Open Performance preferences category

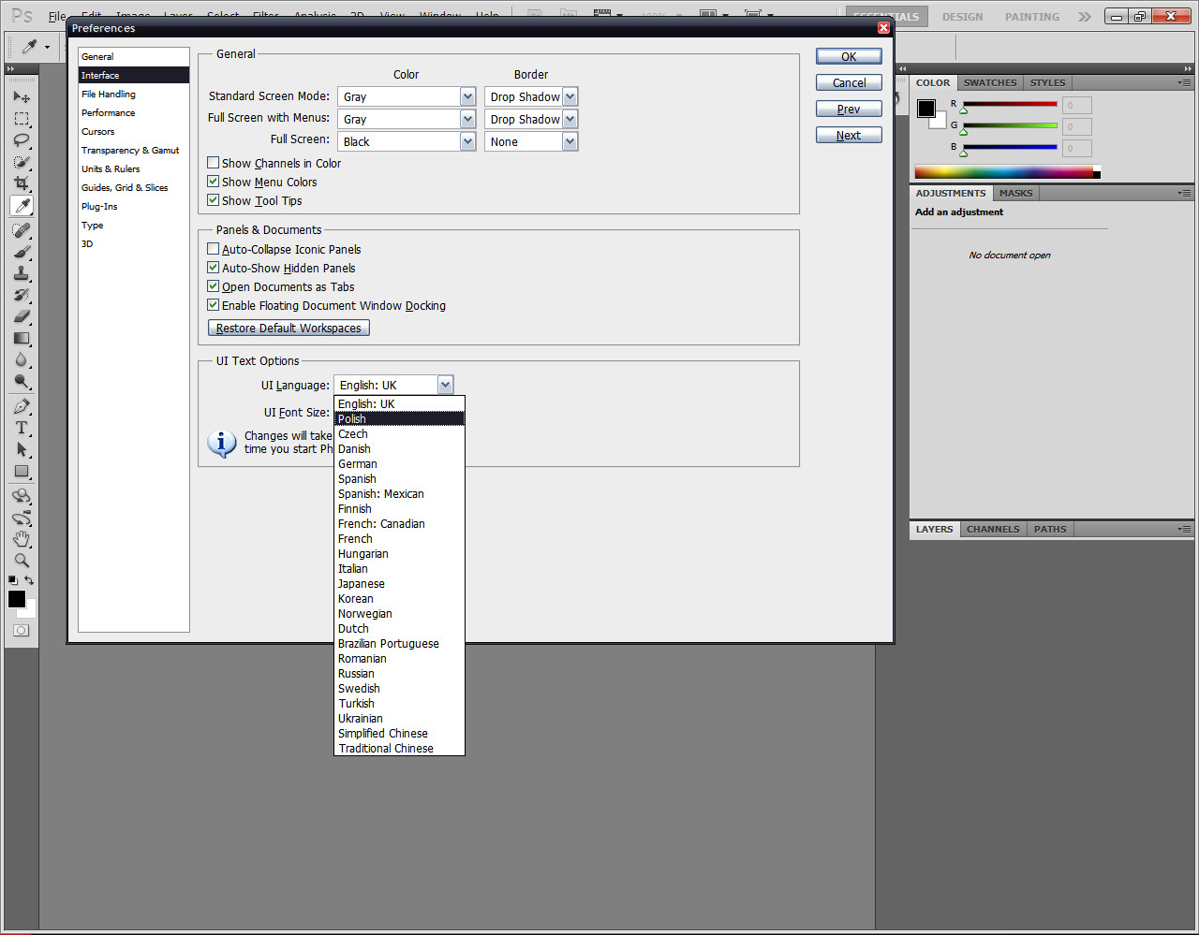[108, 112]
